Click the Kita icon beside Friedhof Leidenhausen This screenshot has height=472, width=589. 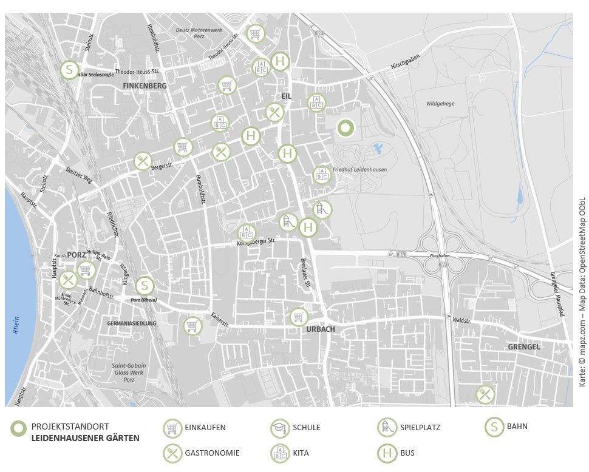[321, 175]
